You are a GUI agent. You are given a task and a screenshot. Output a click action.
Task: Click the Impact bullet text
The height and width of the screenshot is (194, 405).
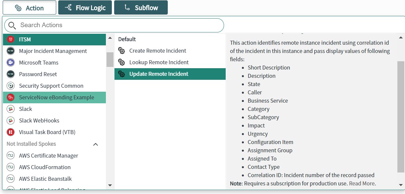point(256,125)
